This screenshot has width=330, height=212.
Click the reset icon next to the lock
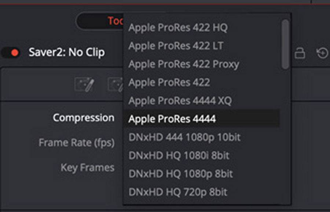(322, 53)
